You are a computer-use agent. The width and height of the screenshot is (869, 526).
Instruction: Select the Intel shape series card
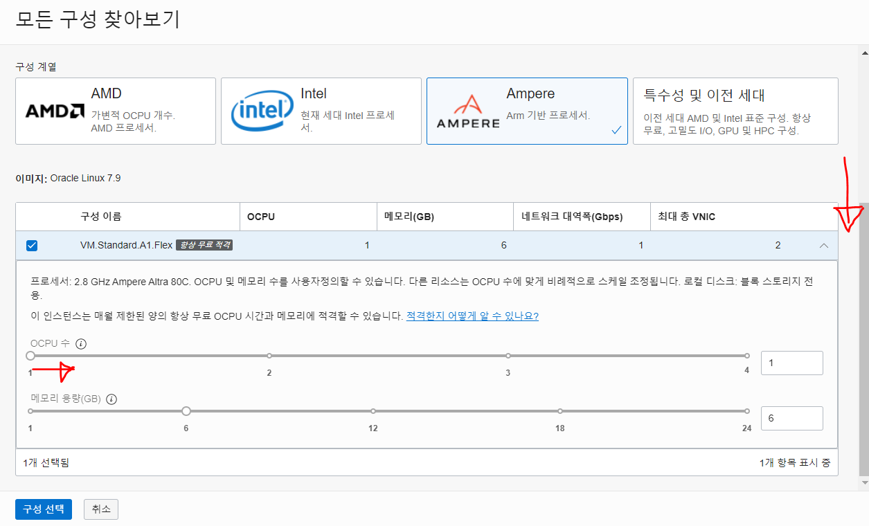point(321,111)
